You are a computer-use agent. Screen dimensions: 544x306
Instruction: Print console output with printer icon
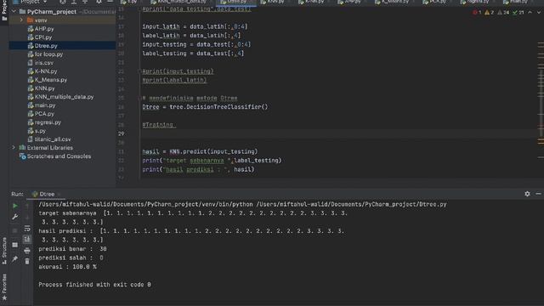pos(27,251)
